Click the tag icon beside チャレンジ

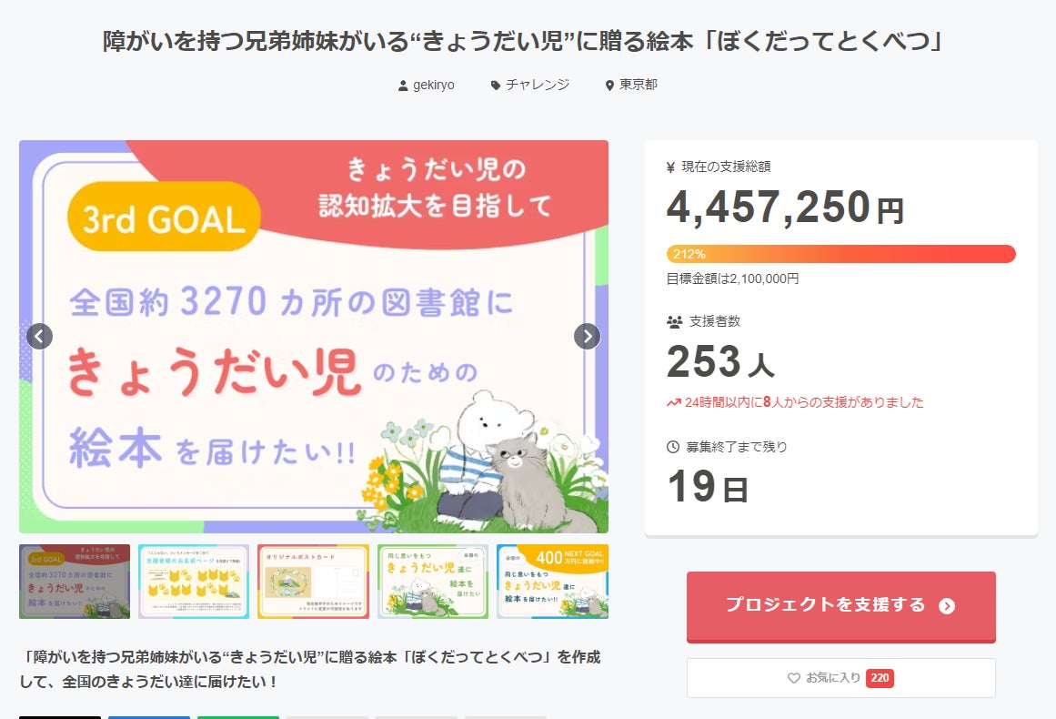click(496, 86)
